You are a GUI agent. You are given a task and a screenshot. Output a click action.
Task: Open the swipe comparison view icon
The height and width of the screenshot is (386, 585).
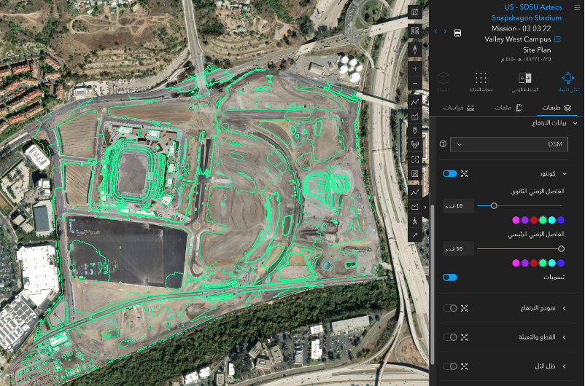click(525, 78)
